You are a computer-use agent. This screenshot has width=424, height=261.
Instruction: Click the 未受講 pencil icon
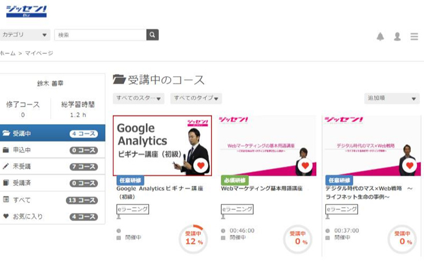(6, 166)
